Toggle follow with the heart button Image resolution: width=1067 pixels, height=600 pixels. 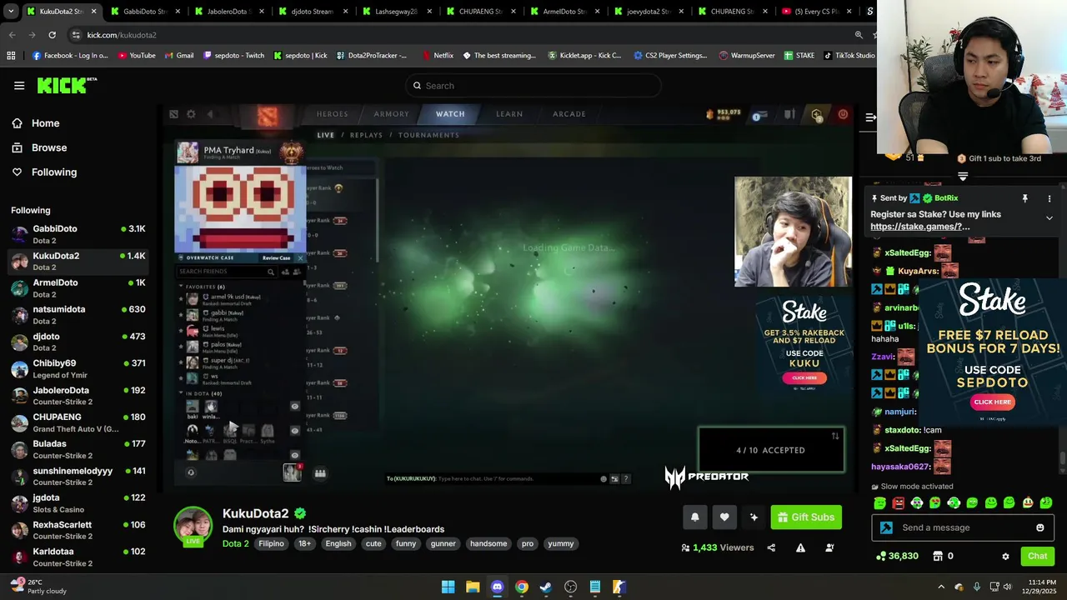(724, 517)
